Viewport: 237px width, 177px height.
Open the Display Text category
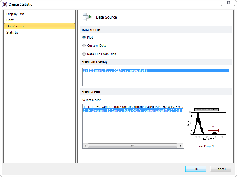tap(15, 14)
